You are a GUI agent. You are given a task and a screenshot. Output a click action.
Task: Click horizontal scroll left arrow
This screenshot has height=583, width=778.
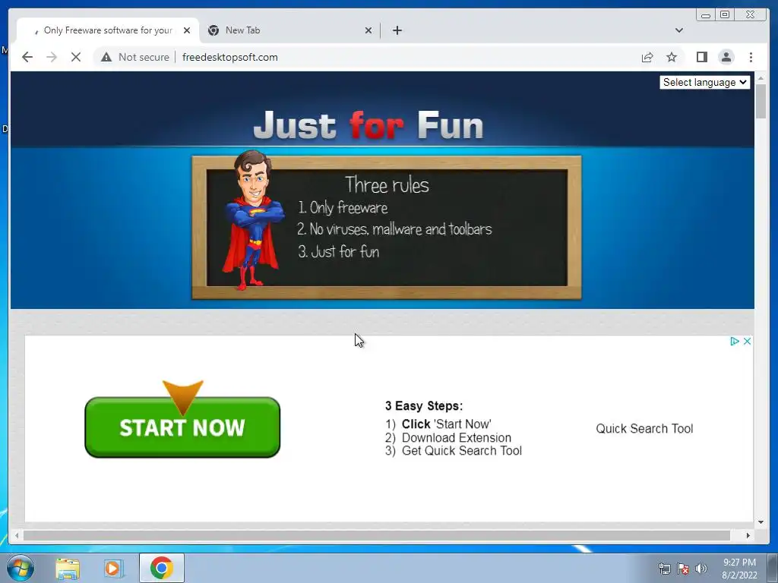(x=17, y=535)
